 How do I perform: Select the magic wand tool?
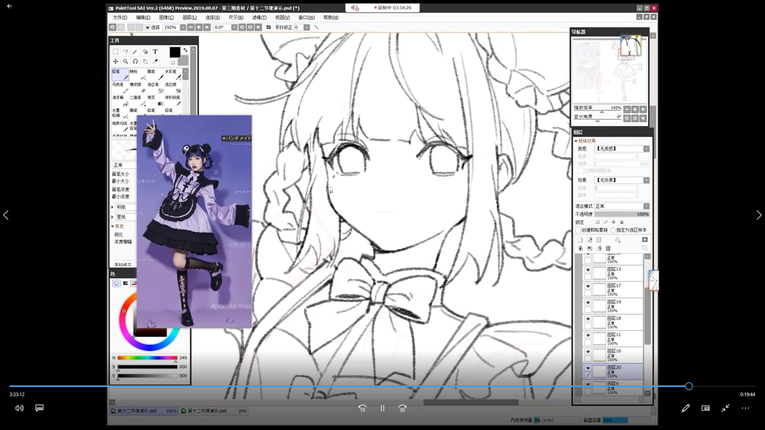[x=135, y=52]
